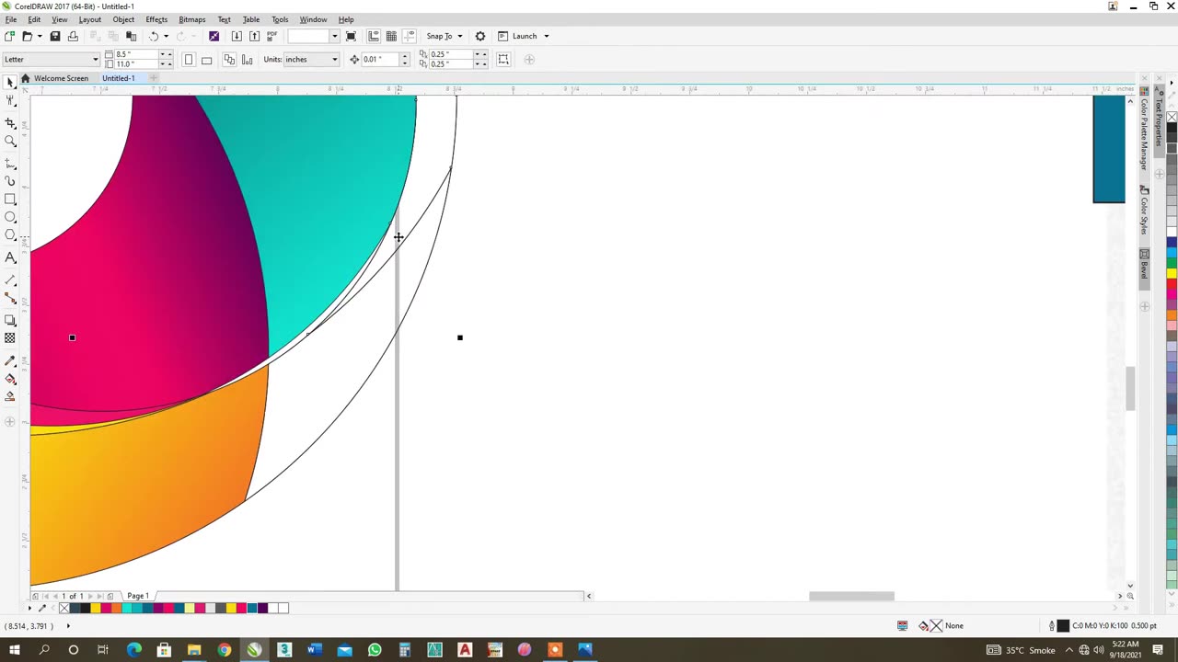Toggle Treat as filled button
The height and width of the screenshot is (662, 1178).
(x=503, y=60)
